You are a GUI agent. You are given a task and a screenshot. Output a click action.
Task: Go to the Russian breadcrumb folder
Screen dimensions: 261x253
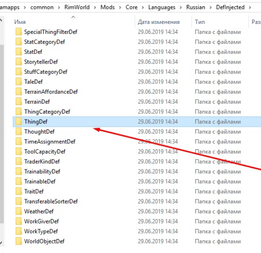pos(196,7)
